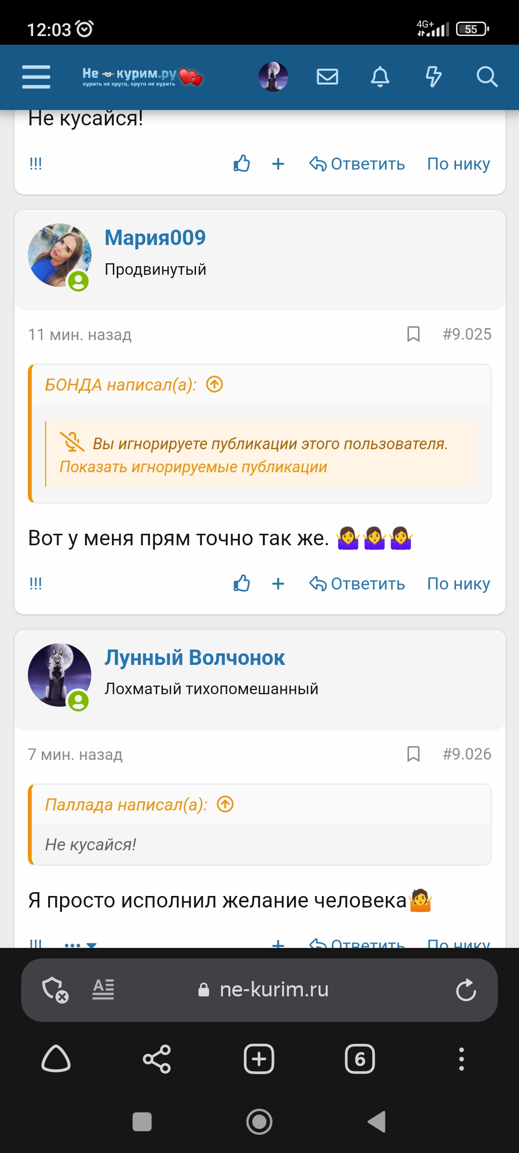Screen dimensions: 519x1153
Task: Open account menu via header avatar
Action: (273, 77)
